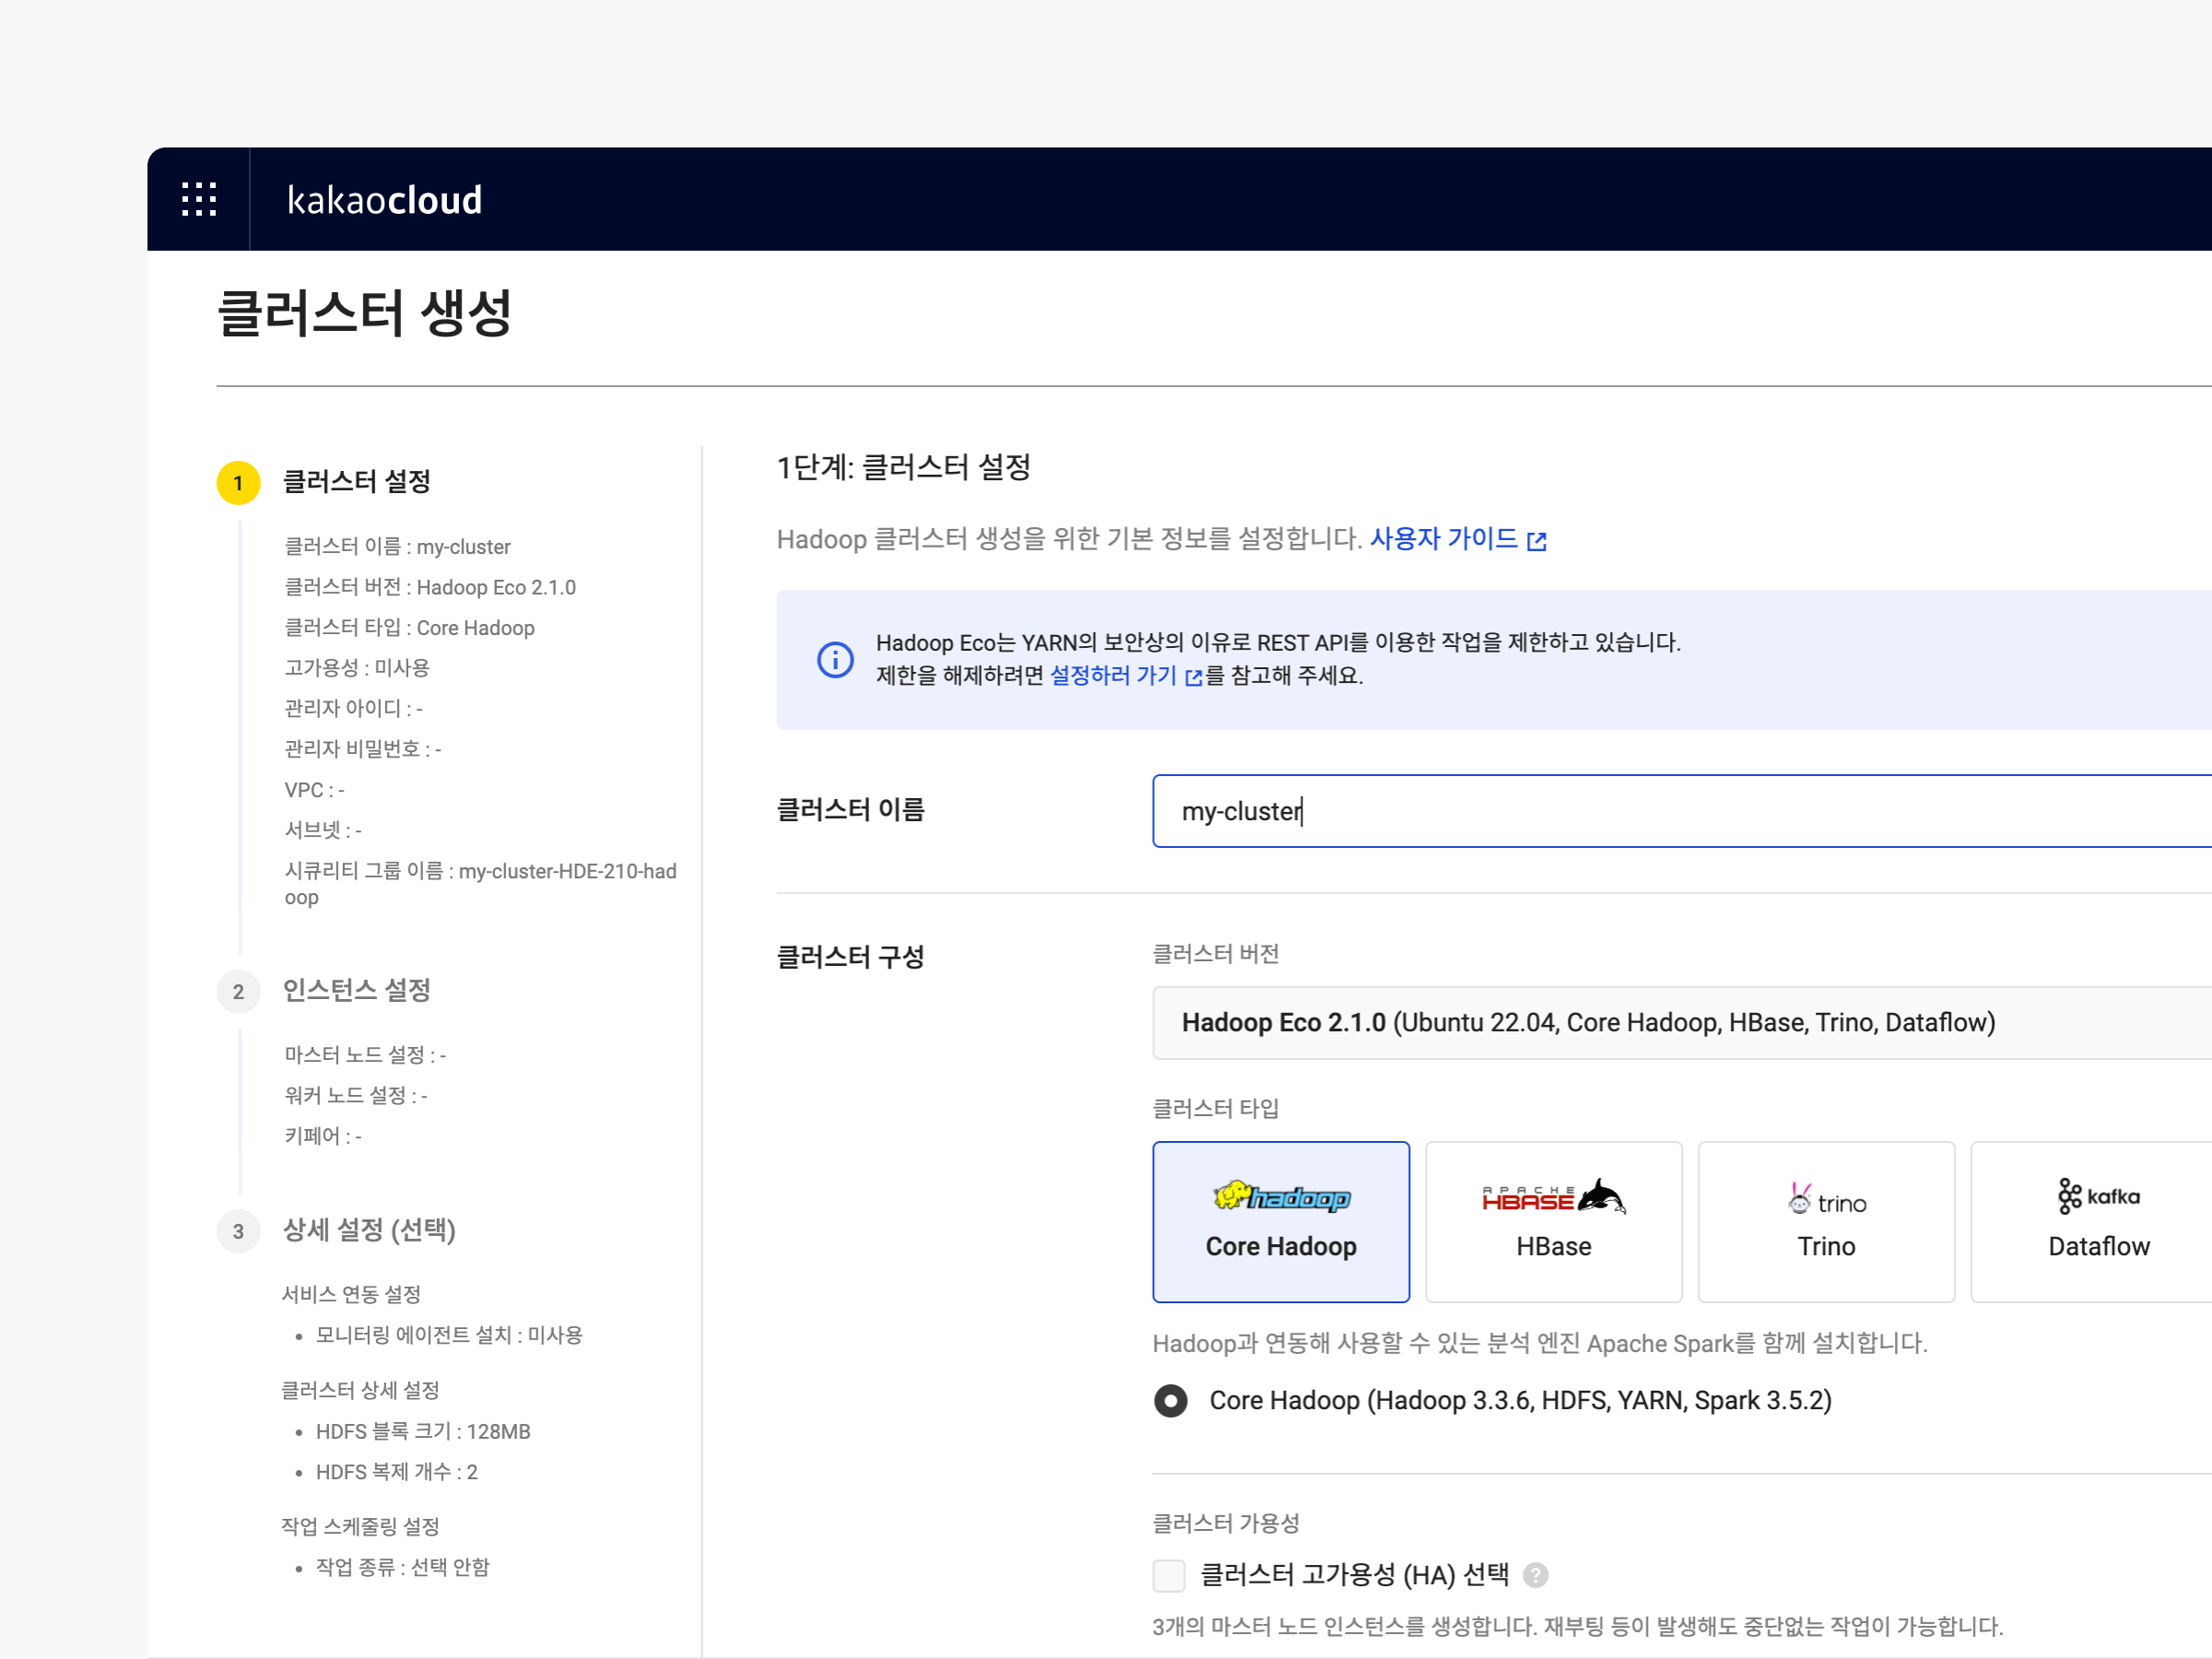The width and height of the screenshot is (2212, 1659).
Task: Click the 클러스터 구성 section label
Action: click(x=850, y=957)
